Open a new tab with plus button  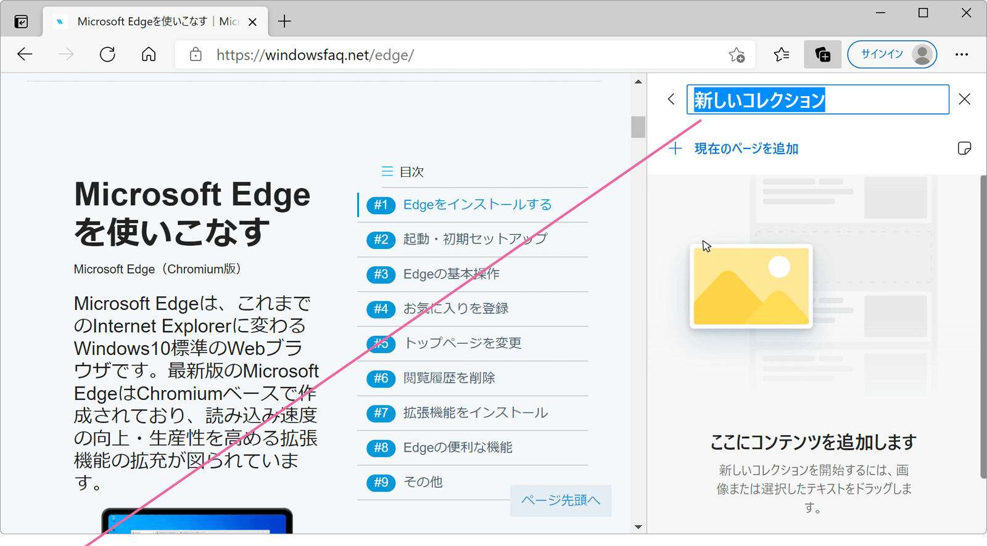(284, 22)
